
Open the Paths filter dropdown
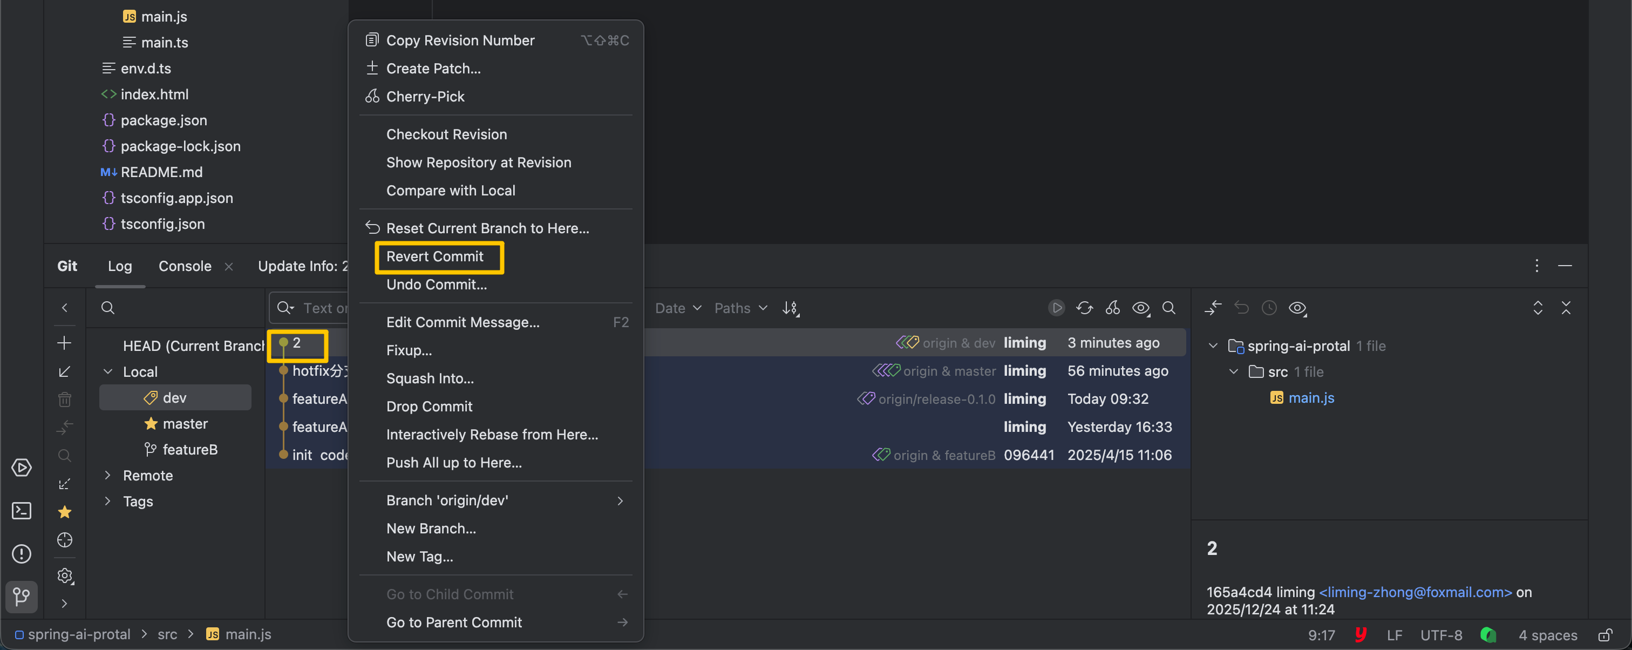pyautogui.click(x=740, y=308)
